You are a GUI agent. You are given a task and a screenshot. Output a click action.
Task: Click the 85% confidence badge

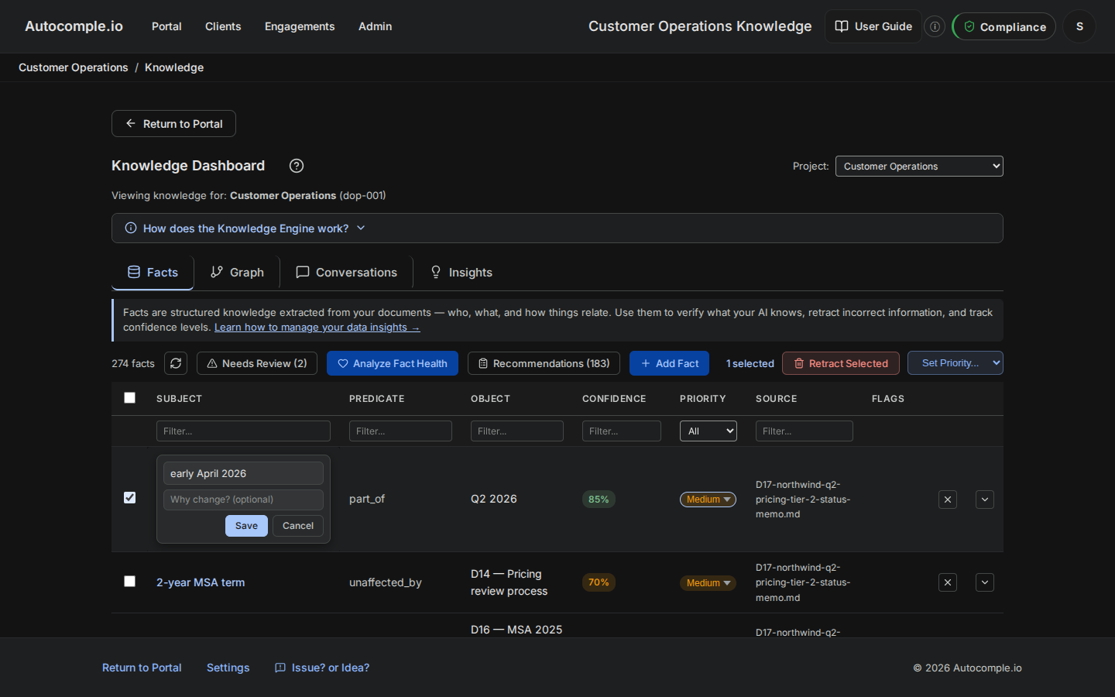[x=599, y=500]
